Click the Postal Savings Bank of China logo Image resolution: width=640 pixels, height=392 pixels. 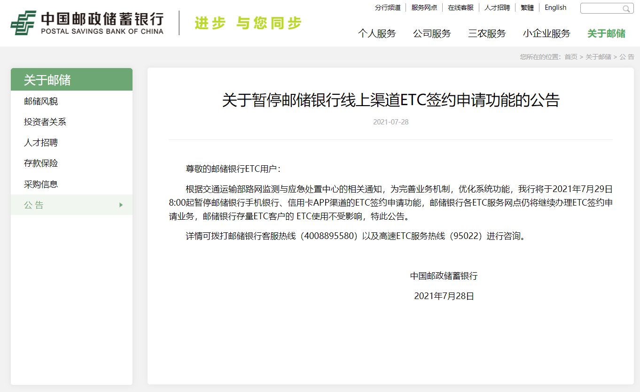click(87, 23)
